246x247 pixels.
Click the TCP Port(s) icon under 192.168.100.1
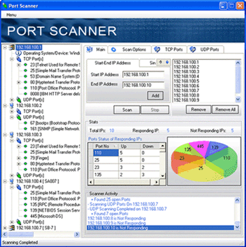pos(18,59)
